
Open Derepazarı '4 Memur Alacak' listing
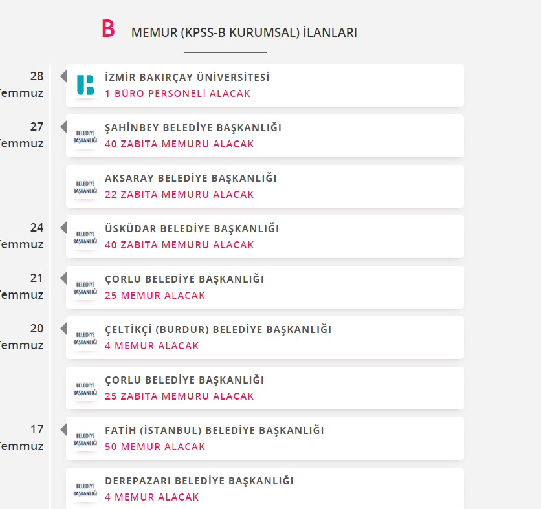click(152, 497)
